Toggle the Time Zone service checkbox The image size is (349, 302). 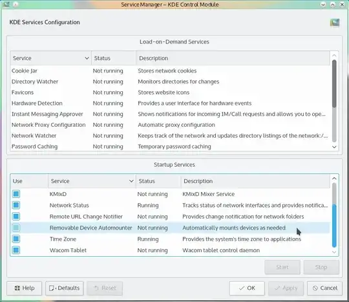click(x=16, y=239)
